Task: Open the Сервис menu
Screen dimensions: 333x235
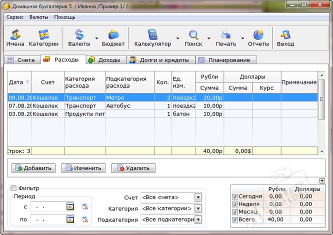Action: [15, 17]
